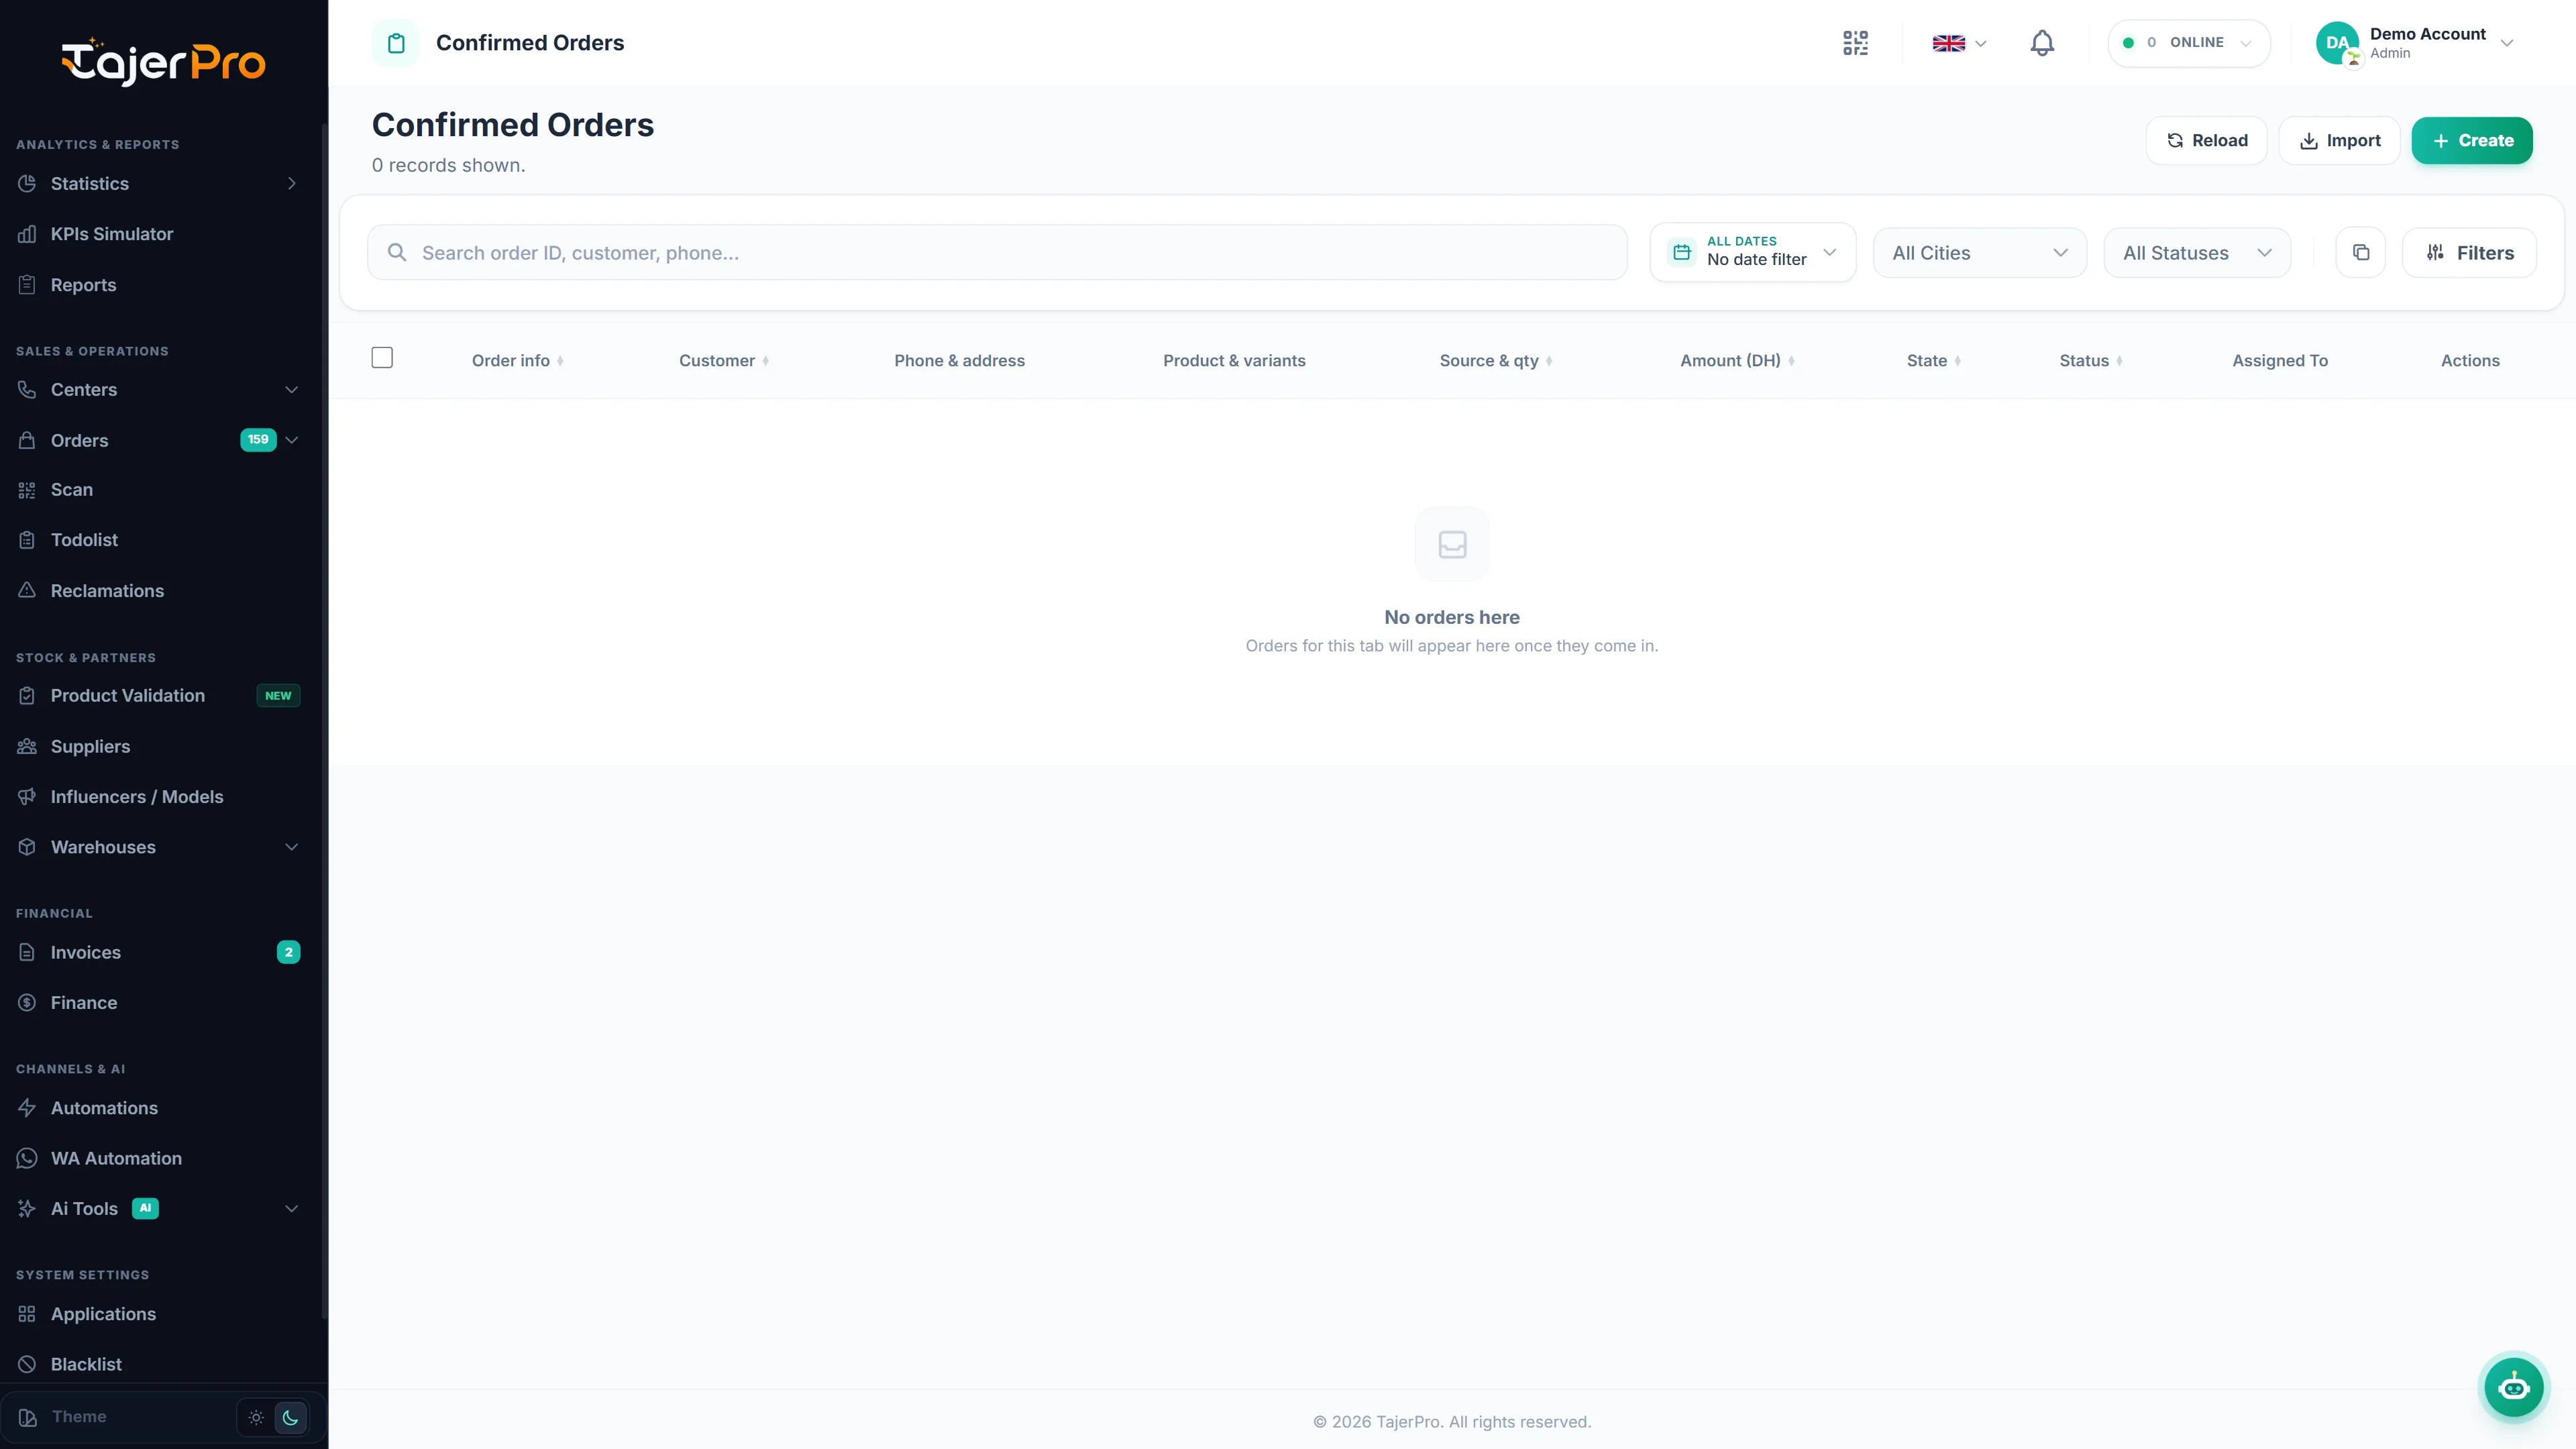2576x1449 pixels.
Task: Switch to the dark mode moon icon
Action: pos(290,1417)
